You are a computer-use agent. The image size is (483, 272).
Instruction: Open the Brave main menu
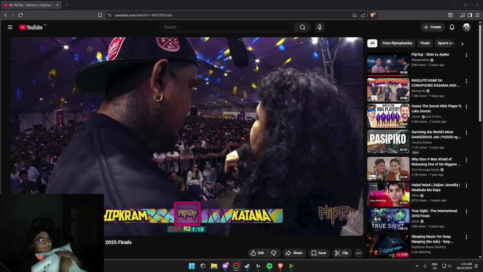pyautogui.click(x=478, y=15)
